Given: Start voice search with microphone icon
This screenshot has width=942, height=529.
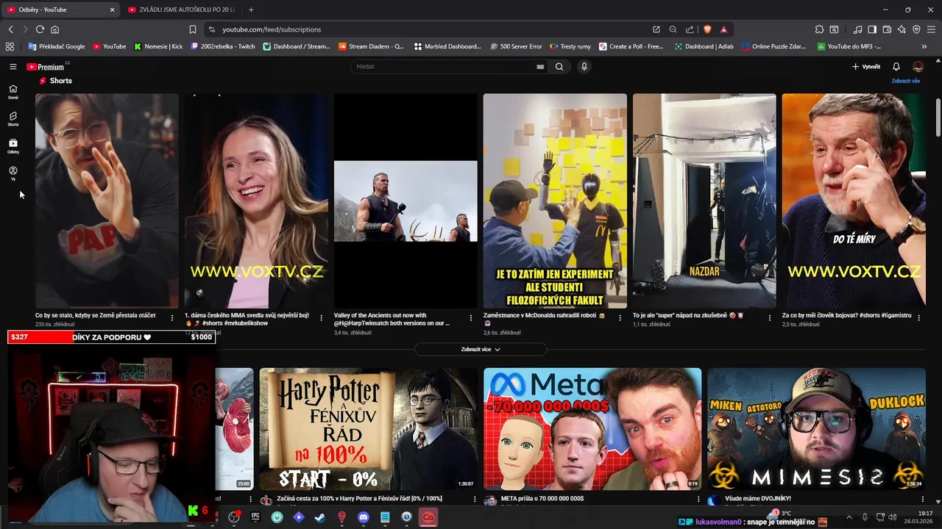Looking at the screenshot, I should pos(584,67).
